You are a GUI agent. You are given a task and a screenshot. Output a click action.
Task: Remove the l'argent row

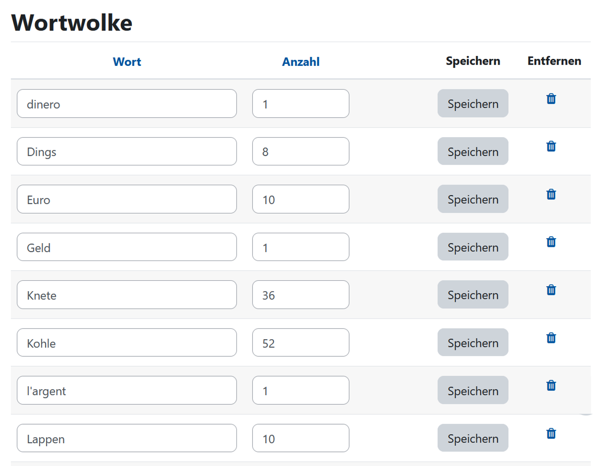(551, 386)
